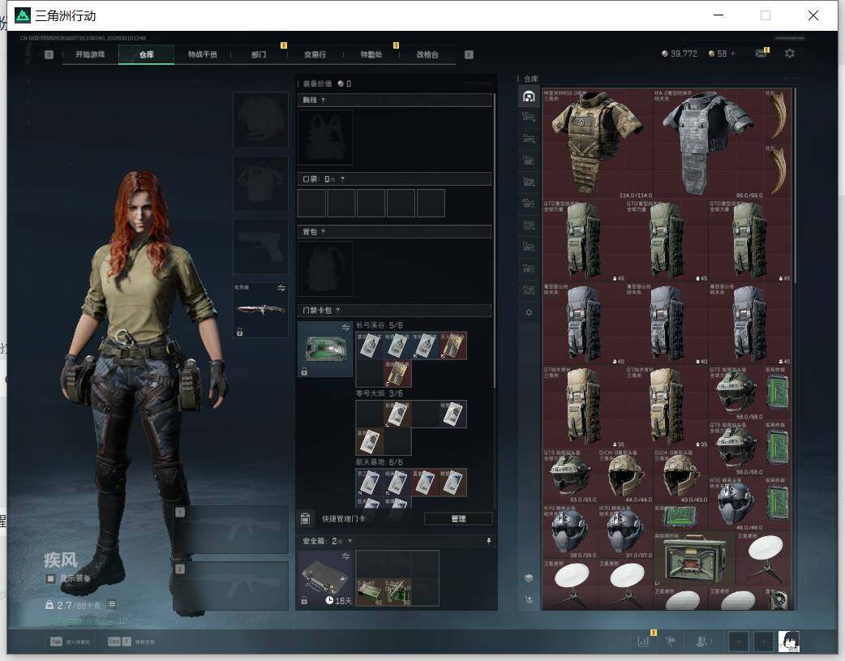The height and width of the screenshot is (661, 845).
Task: Select the equipped knife slot
Action: coord(260,310)
